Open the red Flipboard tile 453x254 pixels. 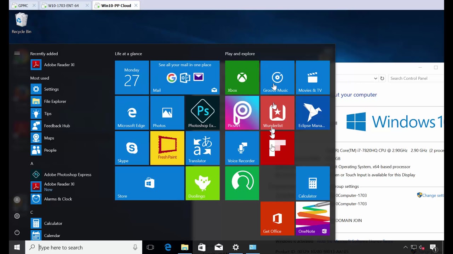point(277,148)
